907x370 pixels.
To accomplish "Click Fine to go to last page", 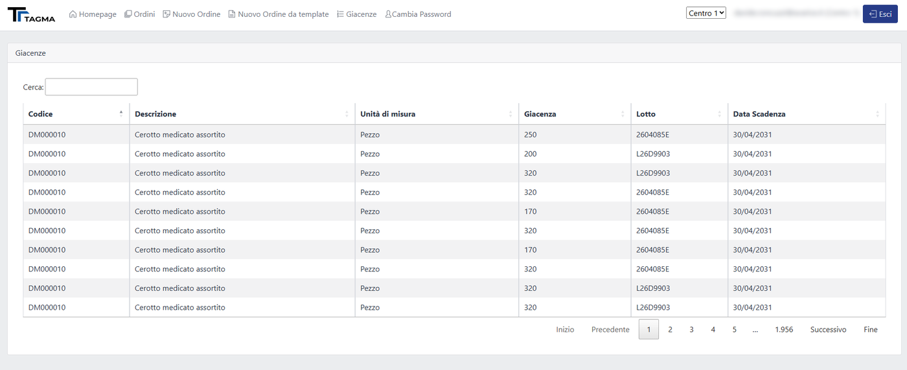I will (x=871, y=330).
